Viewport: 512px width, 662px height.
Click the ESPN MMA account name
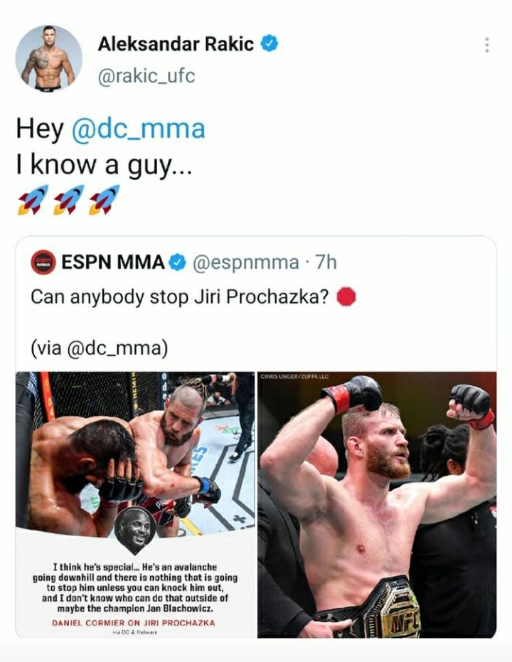(x=112, y=262)
